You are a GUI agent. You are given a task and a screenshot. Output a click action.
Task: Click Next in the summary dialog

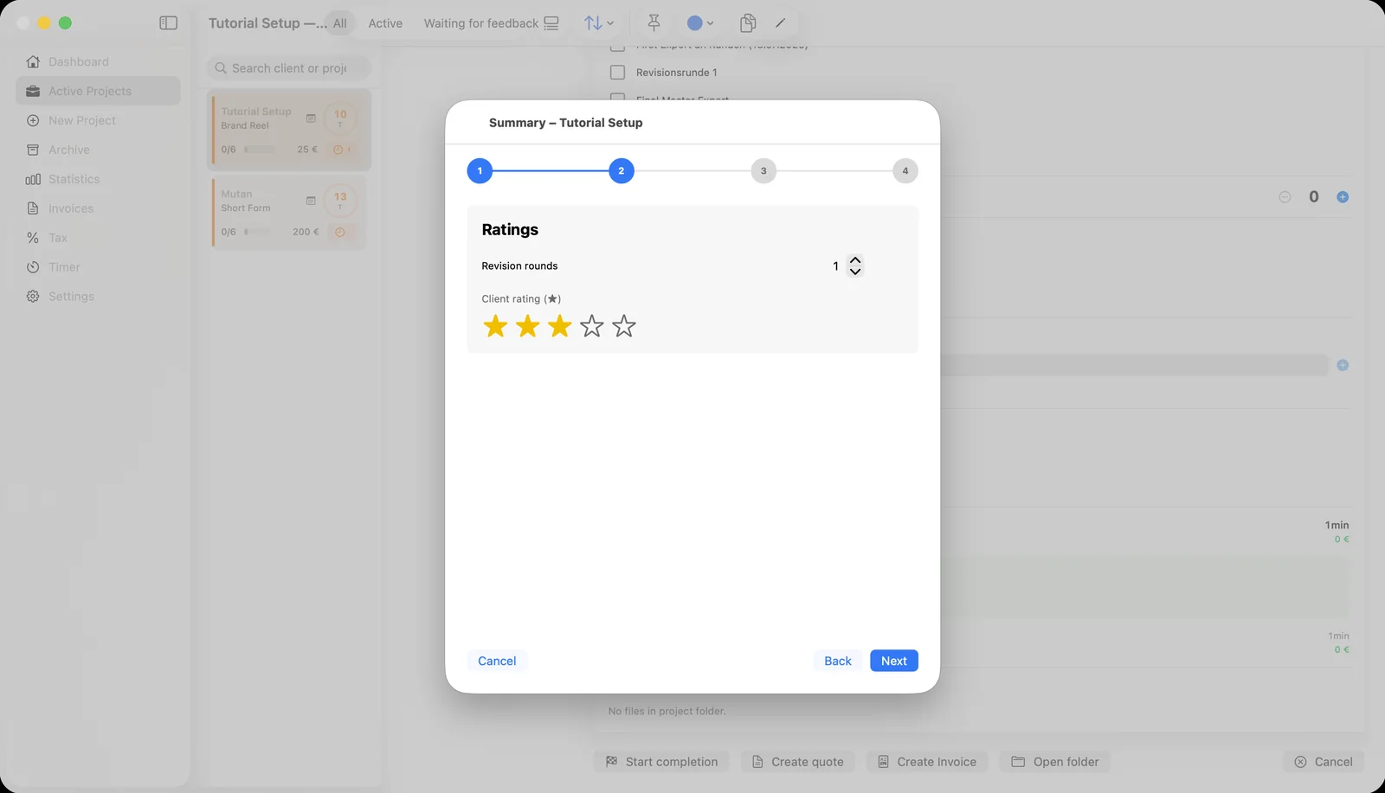894,661
